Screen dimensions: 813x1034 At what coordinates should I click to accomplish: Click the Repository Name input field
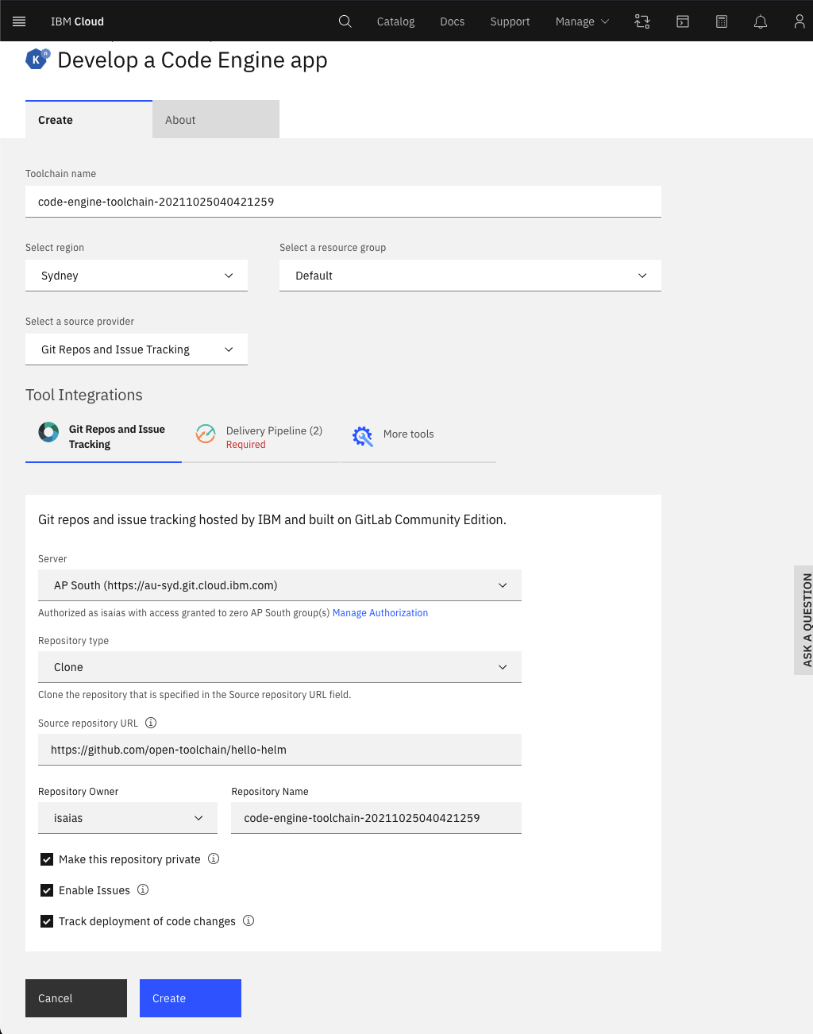pos(376,818)
